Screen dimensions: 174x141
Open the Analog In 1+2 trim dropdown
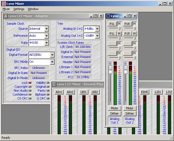click(97, 29)
